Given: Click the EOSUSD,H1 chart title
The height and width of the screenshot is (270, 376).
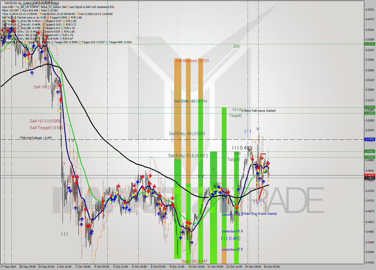Looking at the screenshot, I should tap(13, 3).
